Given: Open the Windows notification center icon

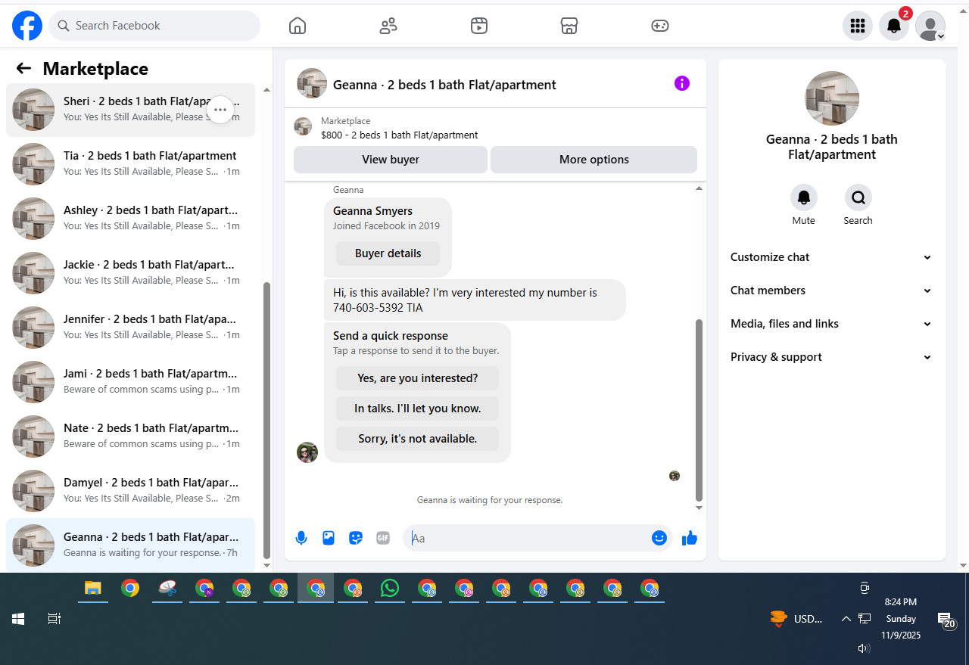Looking at the screenshot, I should tap(946, 620).
